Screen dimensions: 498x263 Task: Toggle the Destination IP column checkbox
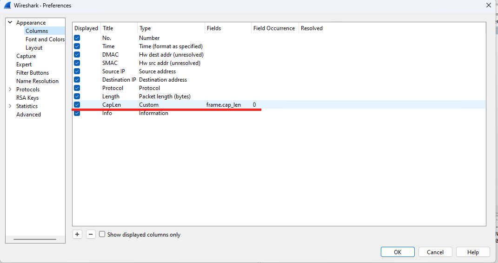(77, 79)
